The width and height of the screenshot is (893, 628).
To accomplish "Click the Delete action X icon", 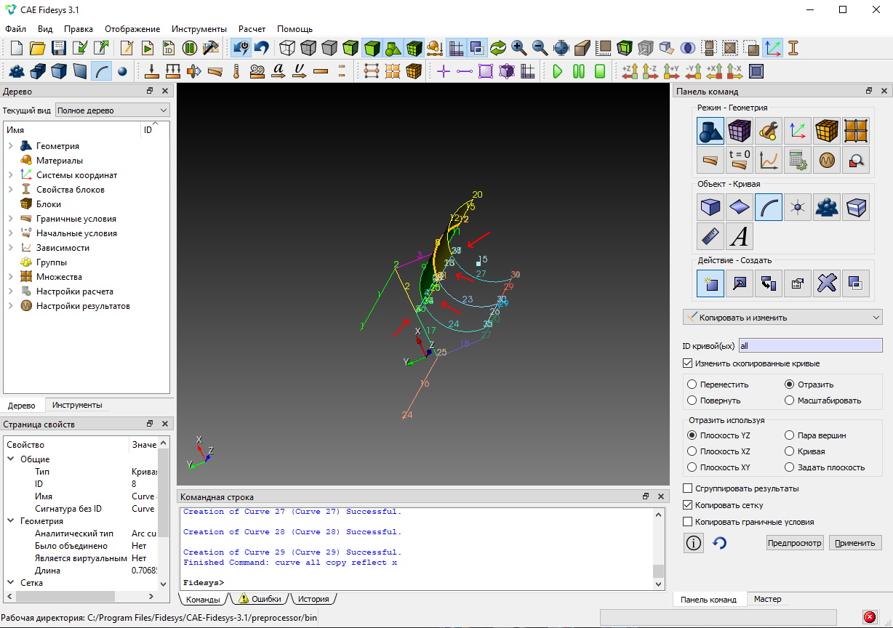I will (827, 283).
